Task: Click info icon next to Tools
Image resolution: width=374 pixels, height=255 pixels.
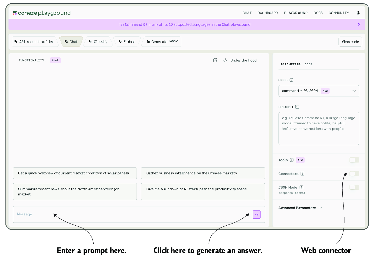Action: (292, 160)
